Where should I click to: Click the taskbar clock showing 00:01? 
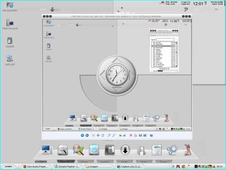click(x=220, y=166)
